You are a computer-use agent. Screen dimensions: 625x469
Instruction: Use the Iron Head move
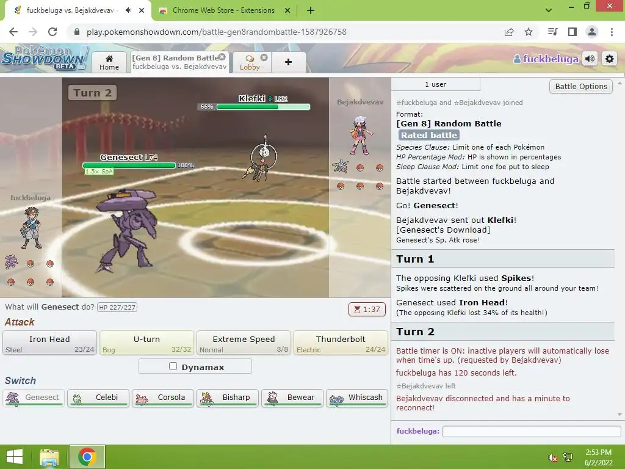50,343
